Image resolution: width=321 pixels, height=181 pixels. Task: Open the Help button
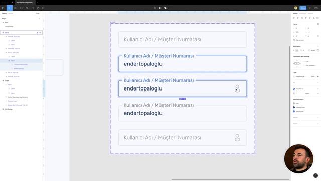click(x=315, y=175)
